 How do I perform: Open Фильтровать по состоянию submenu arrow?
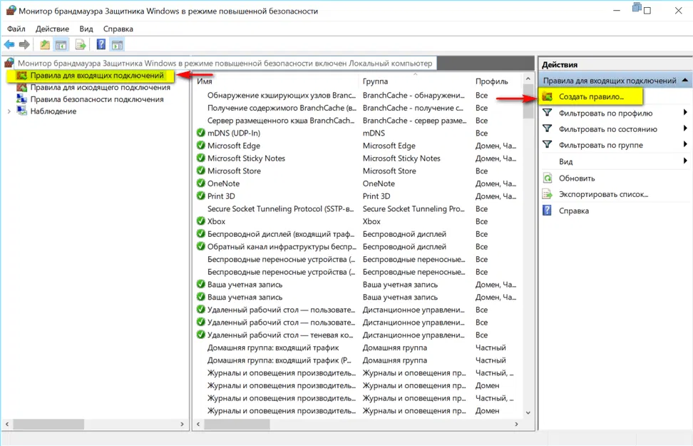click(685, 128)
